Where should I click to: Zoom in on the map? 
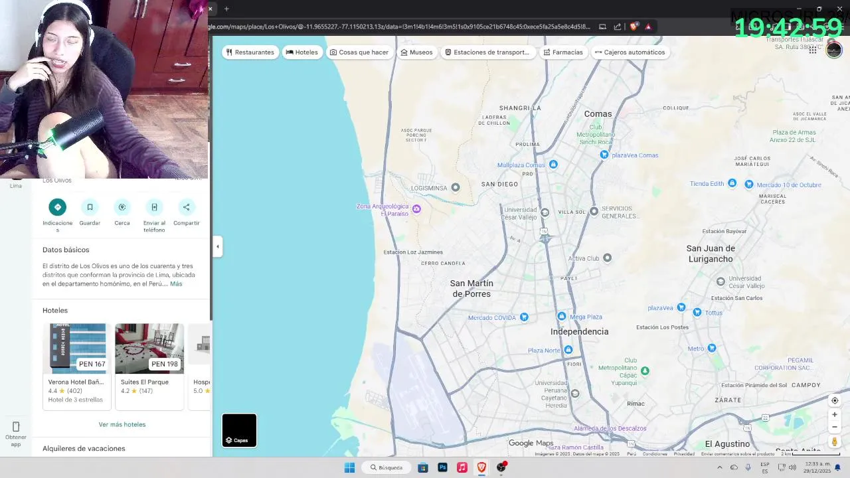click(x=835, y=414)
